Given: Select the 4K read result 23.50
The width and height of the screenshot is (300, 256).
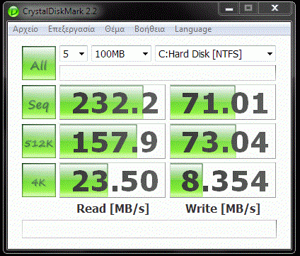Looking at the screenshot, I should click(x=112, y=180).
